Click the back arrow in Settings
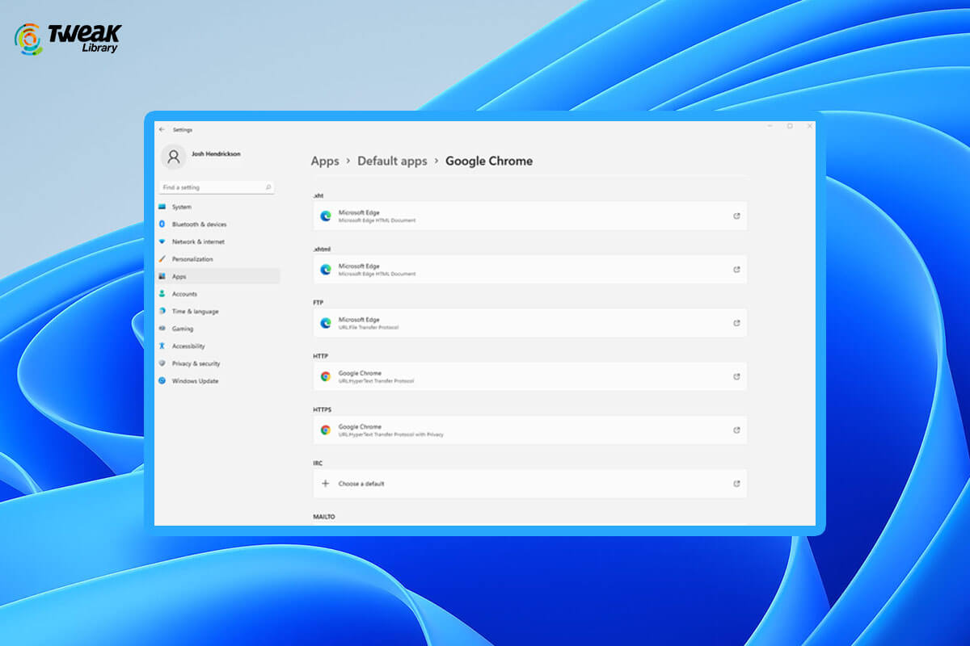Viewport: 970px width, 646px height. coord(161,129)
